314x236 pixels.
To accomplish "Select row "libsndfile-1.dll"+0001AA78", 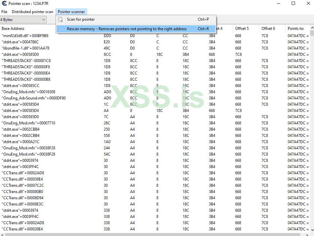I will [155, 48].
